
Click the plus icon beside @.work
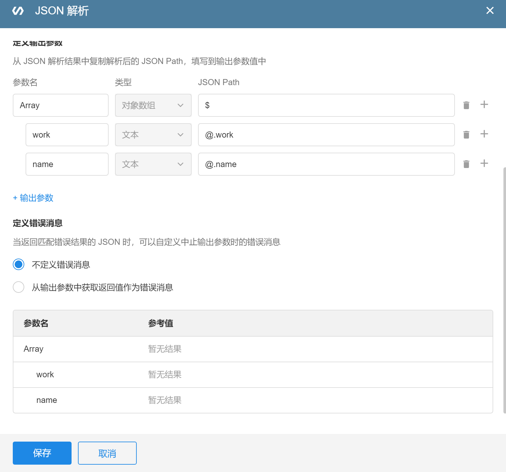484,134
